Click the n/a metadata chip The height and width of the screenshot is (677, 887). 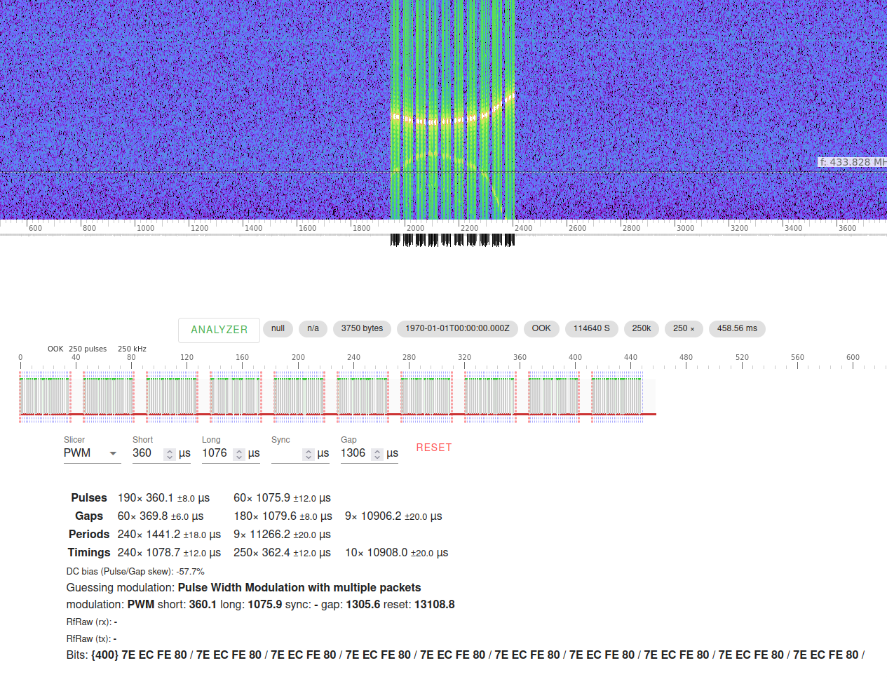pyautogui.click(x=313, y=328)
